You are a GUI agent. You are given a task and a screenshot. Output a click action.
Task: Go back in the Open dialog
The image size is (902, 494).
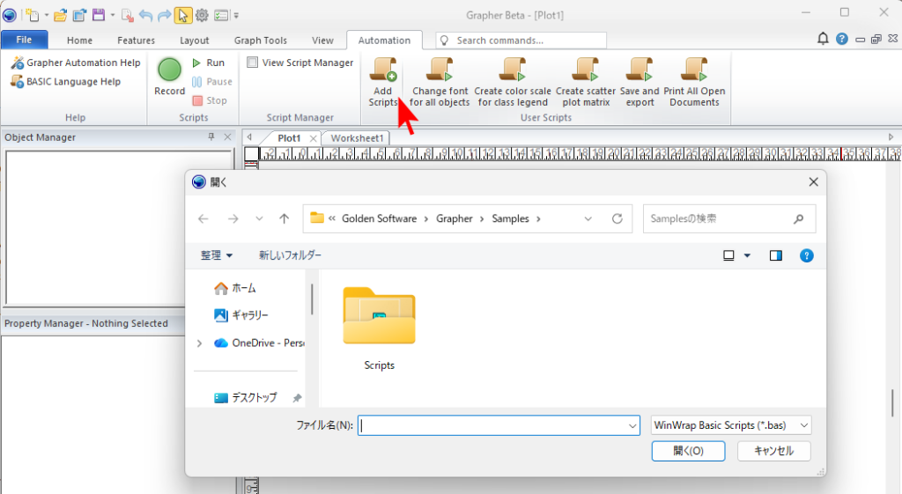[203, 218]
